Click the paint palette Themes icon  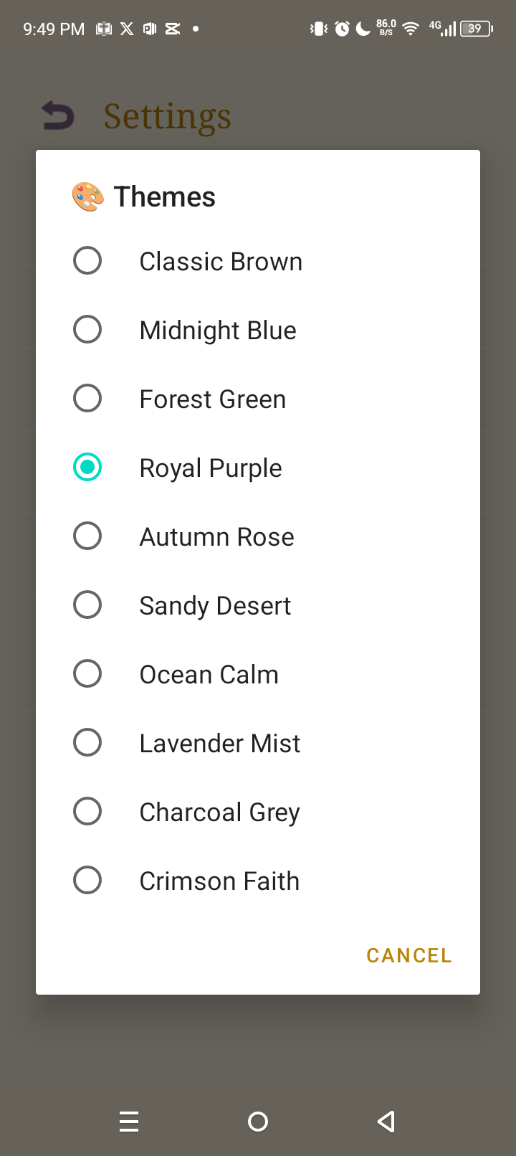88,197
